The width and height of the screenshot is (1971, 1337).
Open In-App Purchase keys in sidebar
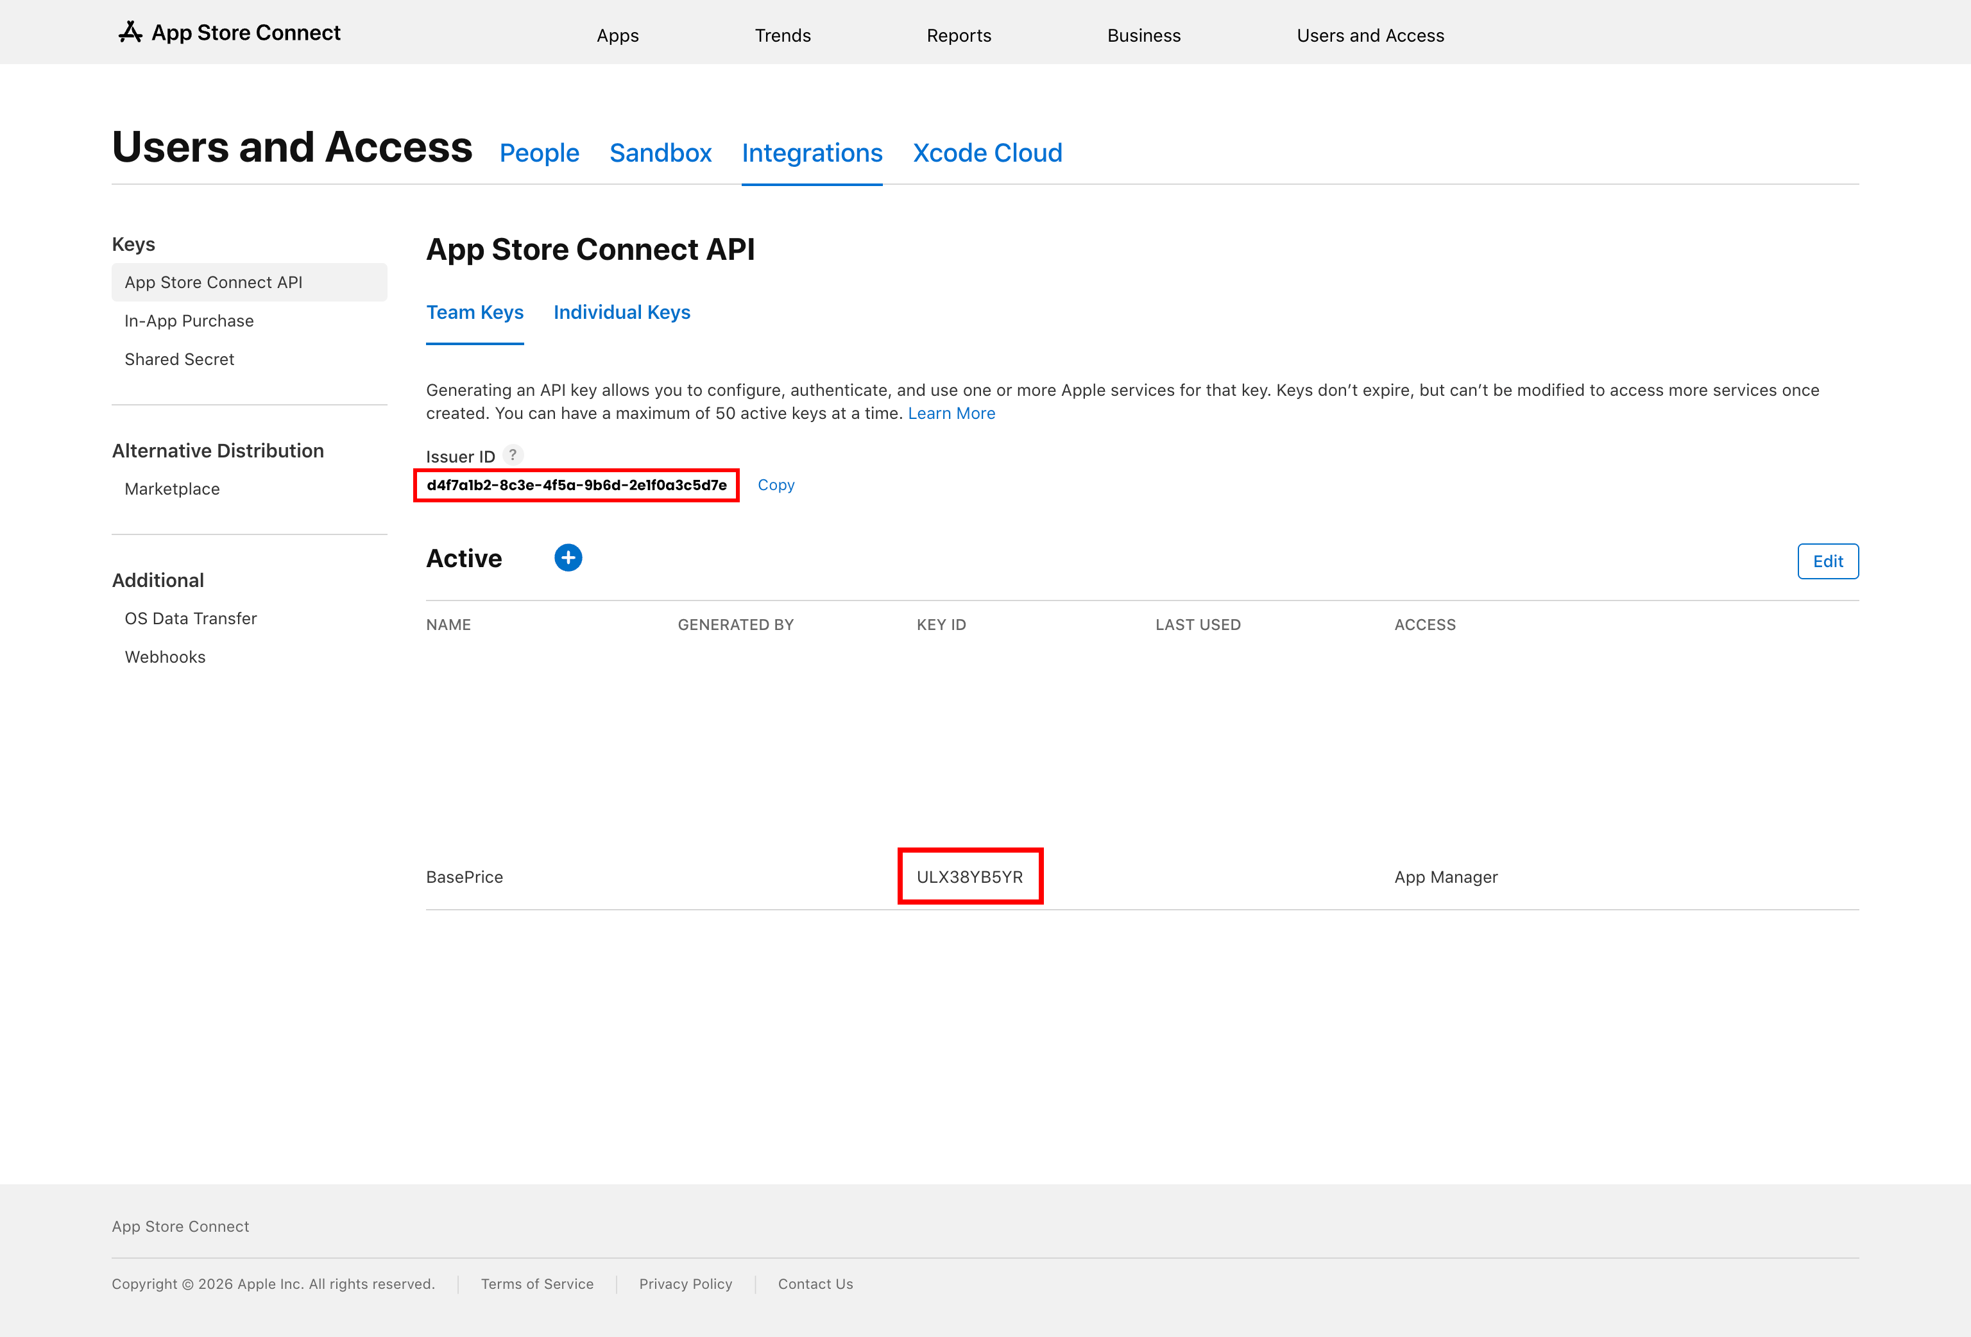[x=189, y=321]
